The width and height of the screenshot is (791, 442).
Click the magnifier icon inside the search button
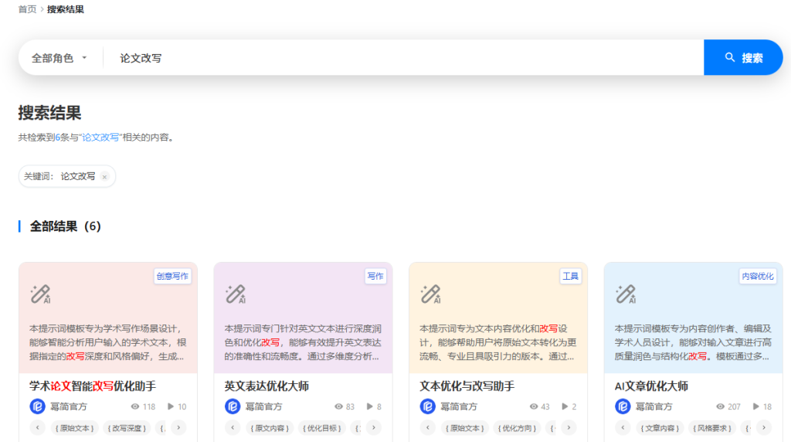pos(729,57)
